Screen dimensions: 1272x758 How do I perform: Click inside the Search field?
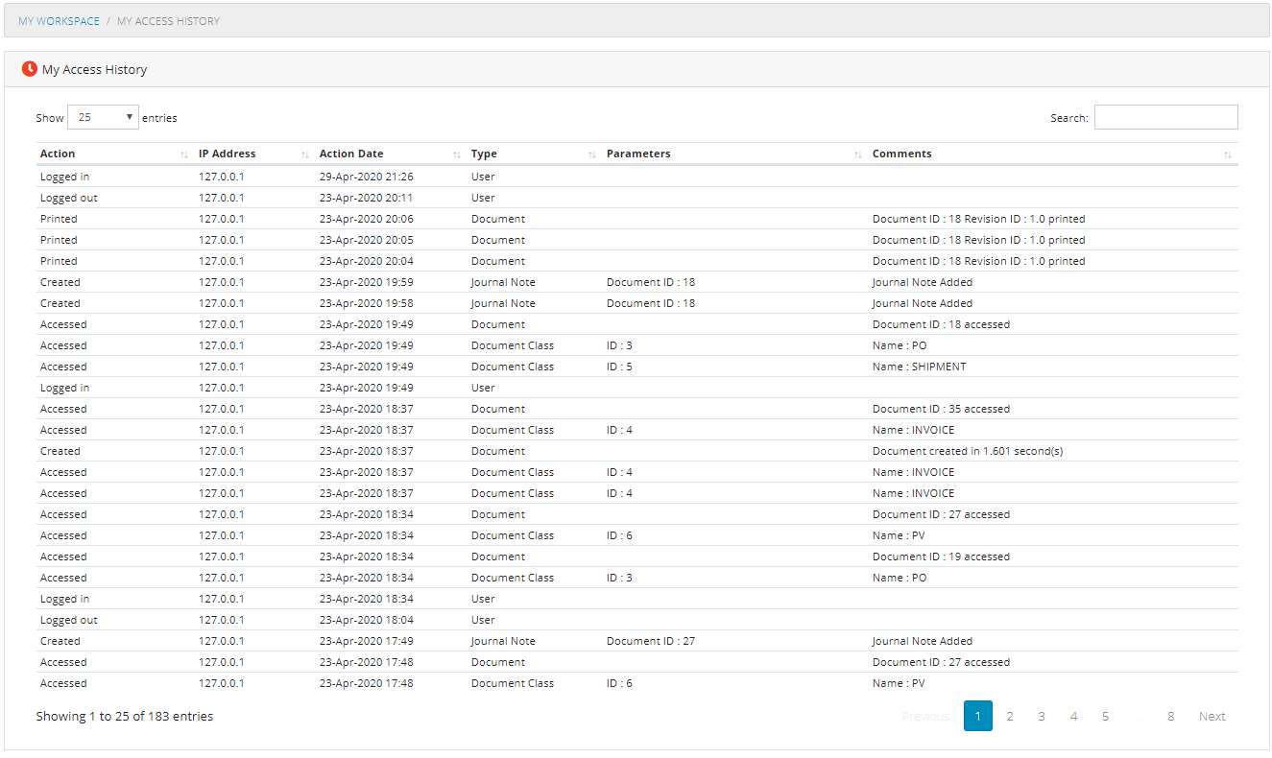pyautogui.click(x=1165, y=117)
